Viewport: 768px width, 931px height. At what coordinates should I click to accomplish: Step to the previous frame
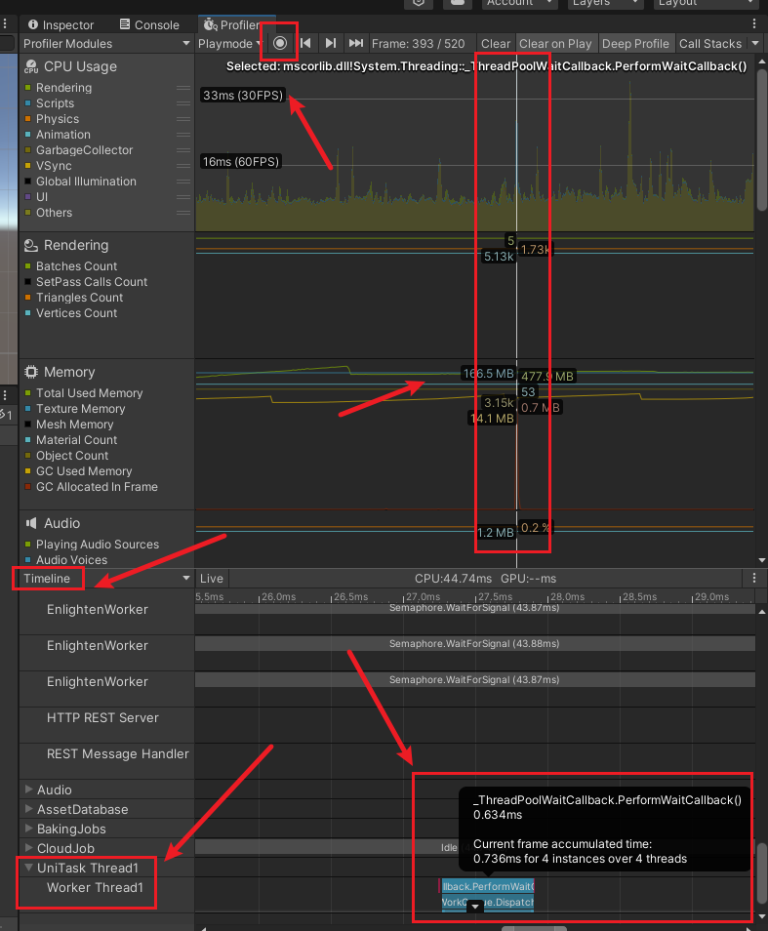[x=306, y=43]
